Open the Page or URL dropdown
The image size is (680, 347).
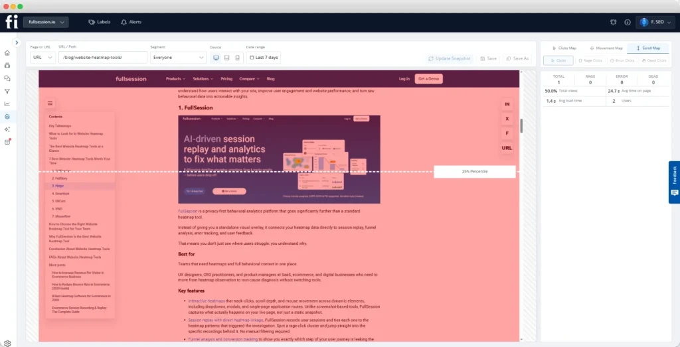point(42,58)
